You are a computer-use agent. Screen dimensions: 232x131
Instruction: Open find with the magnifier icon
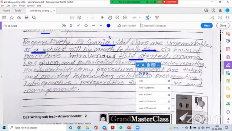pos(34,18)
